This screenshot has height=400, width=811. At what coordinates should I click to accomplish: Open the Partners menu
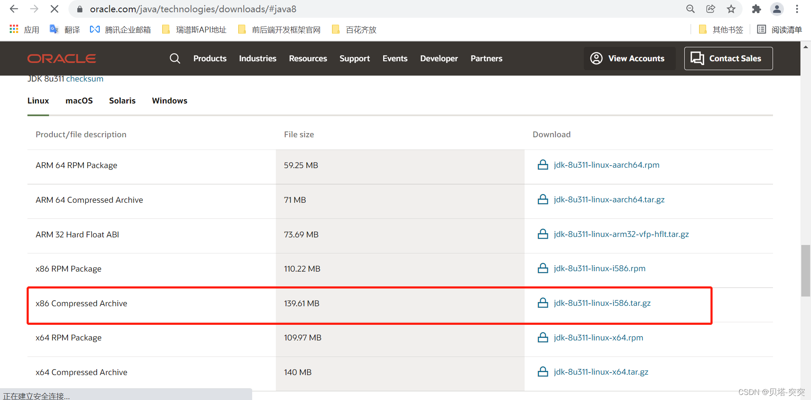[x=487, y=58]
